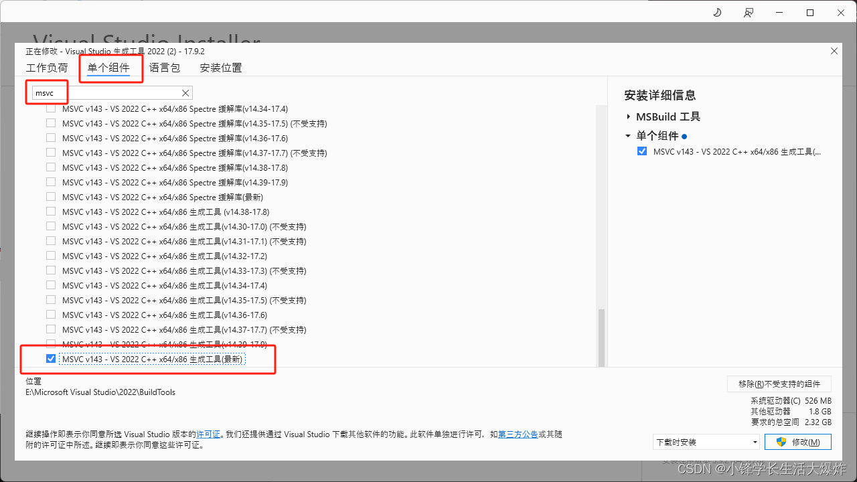
Task: Check 生成工具 (v14.36-17.6) checkbox
Action: [x=51, y=315]
